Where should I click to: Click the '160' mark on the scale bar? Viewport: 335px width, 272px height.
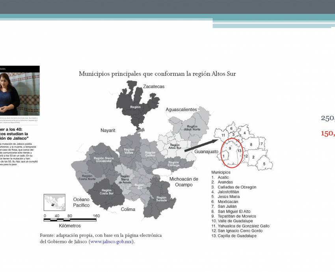click(96, 216)
